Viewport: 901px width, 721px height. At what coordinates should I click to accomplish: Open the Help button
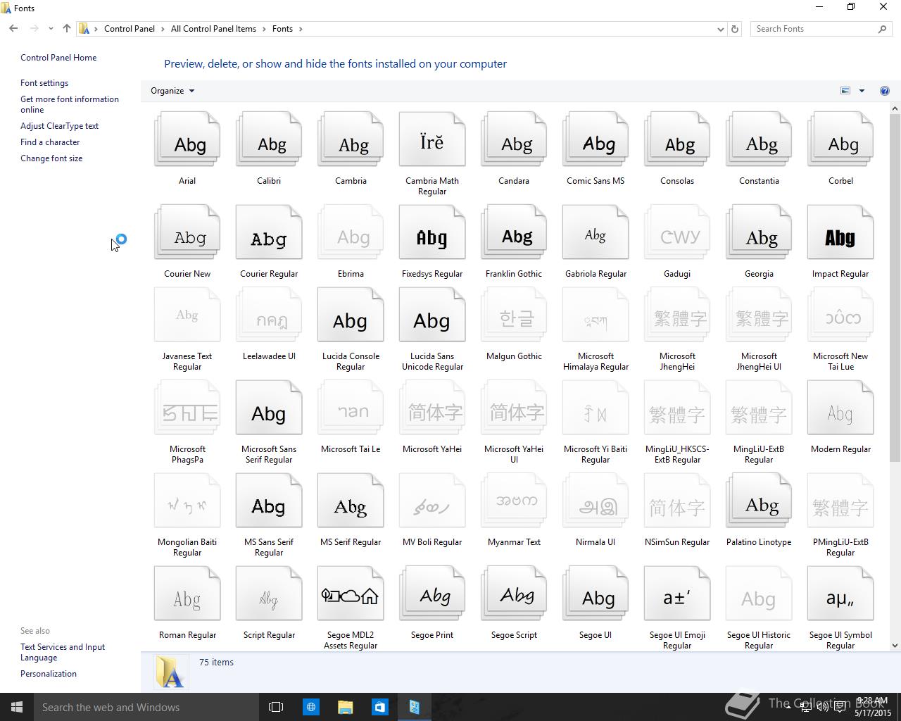[x=885, y=91]
